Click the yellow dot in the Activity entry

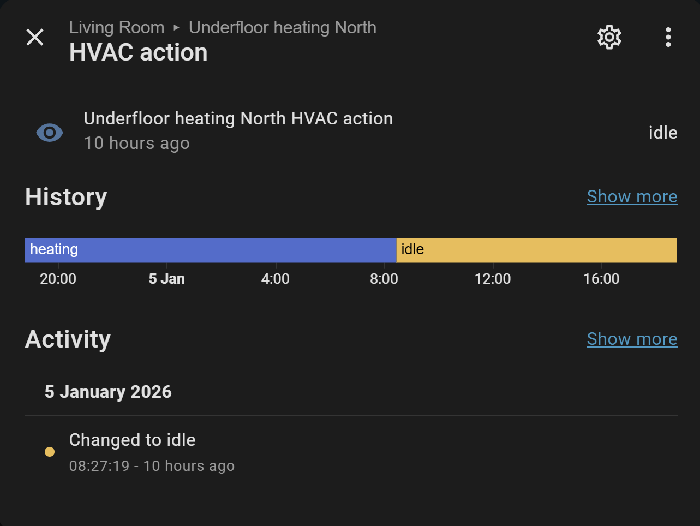coord(50,452)
